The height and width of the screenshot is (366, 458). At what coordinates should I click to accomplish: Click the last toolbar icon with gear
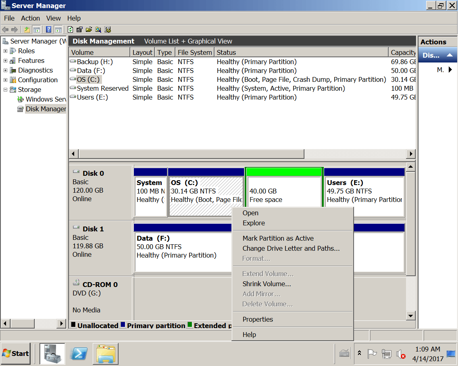pos(108,29)
